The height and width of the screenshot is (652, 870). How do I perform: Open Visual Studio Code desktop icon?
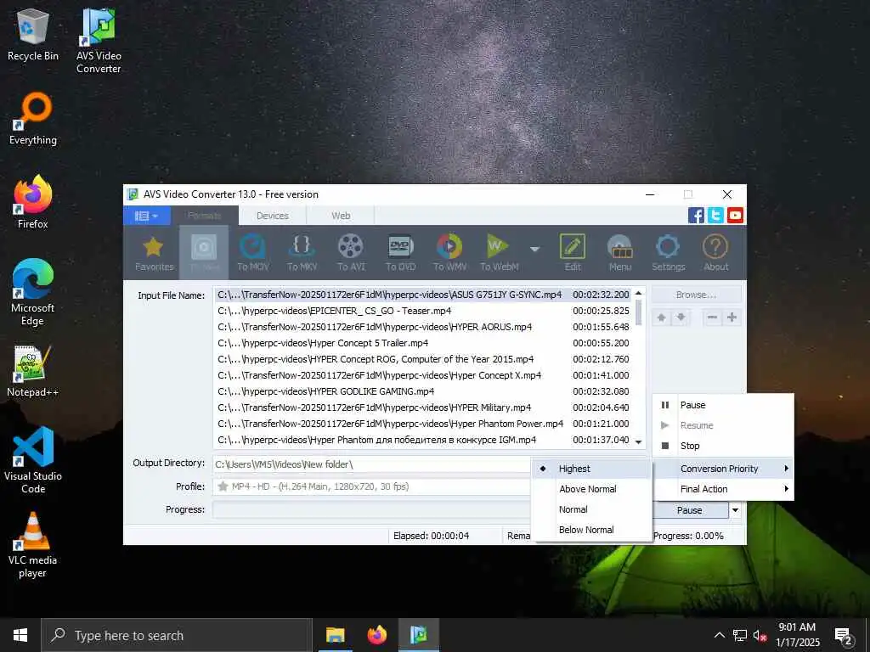click(x=33, y=460)
